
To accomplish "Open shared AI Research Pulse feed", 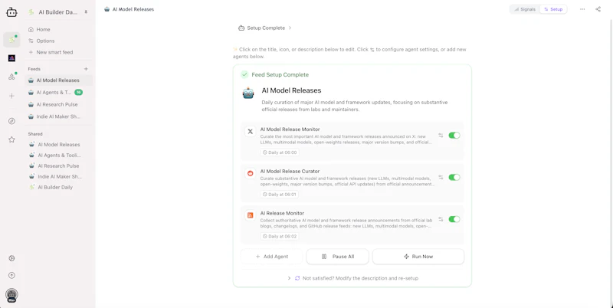I will pyautogui.click(x=59, y=165).
